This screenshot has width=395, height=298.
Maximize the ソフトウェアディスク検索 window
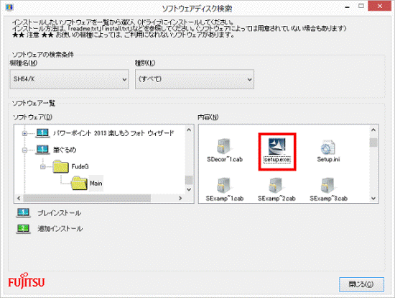(x=361, y=6)
